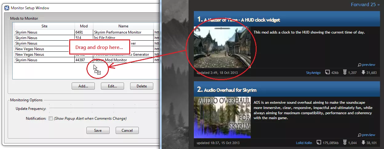Toggle the Show Popup Alert notification checkbox
This screenshot has height=149, width=384.
coord(51,119)
